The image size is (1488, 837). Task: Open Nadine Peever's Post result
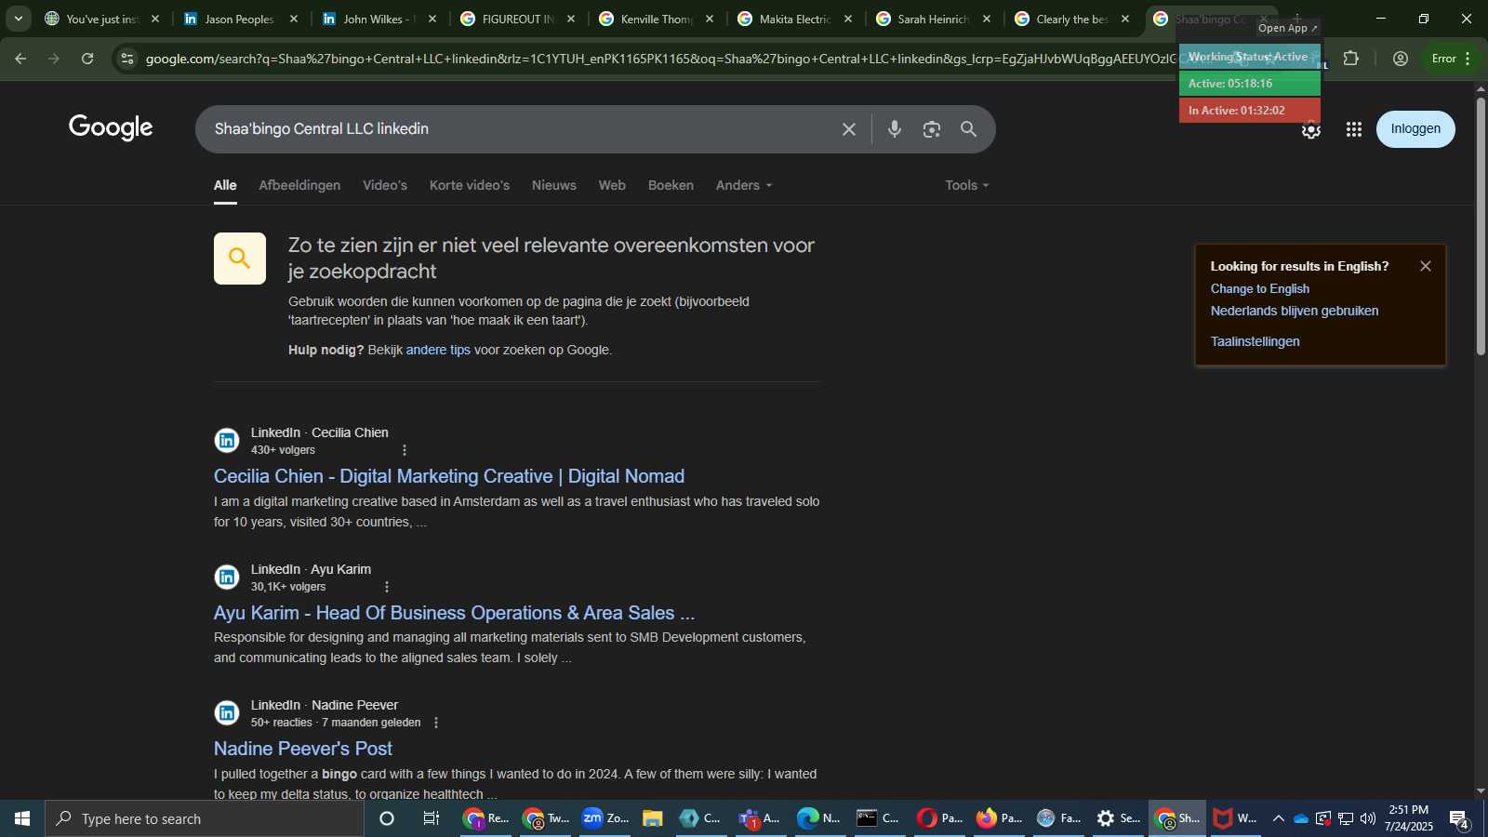303,749
